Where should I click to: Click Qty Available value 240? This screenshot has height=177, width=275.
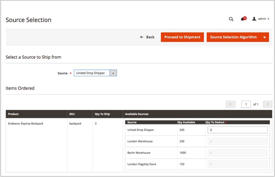click(x=182, y=130)
